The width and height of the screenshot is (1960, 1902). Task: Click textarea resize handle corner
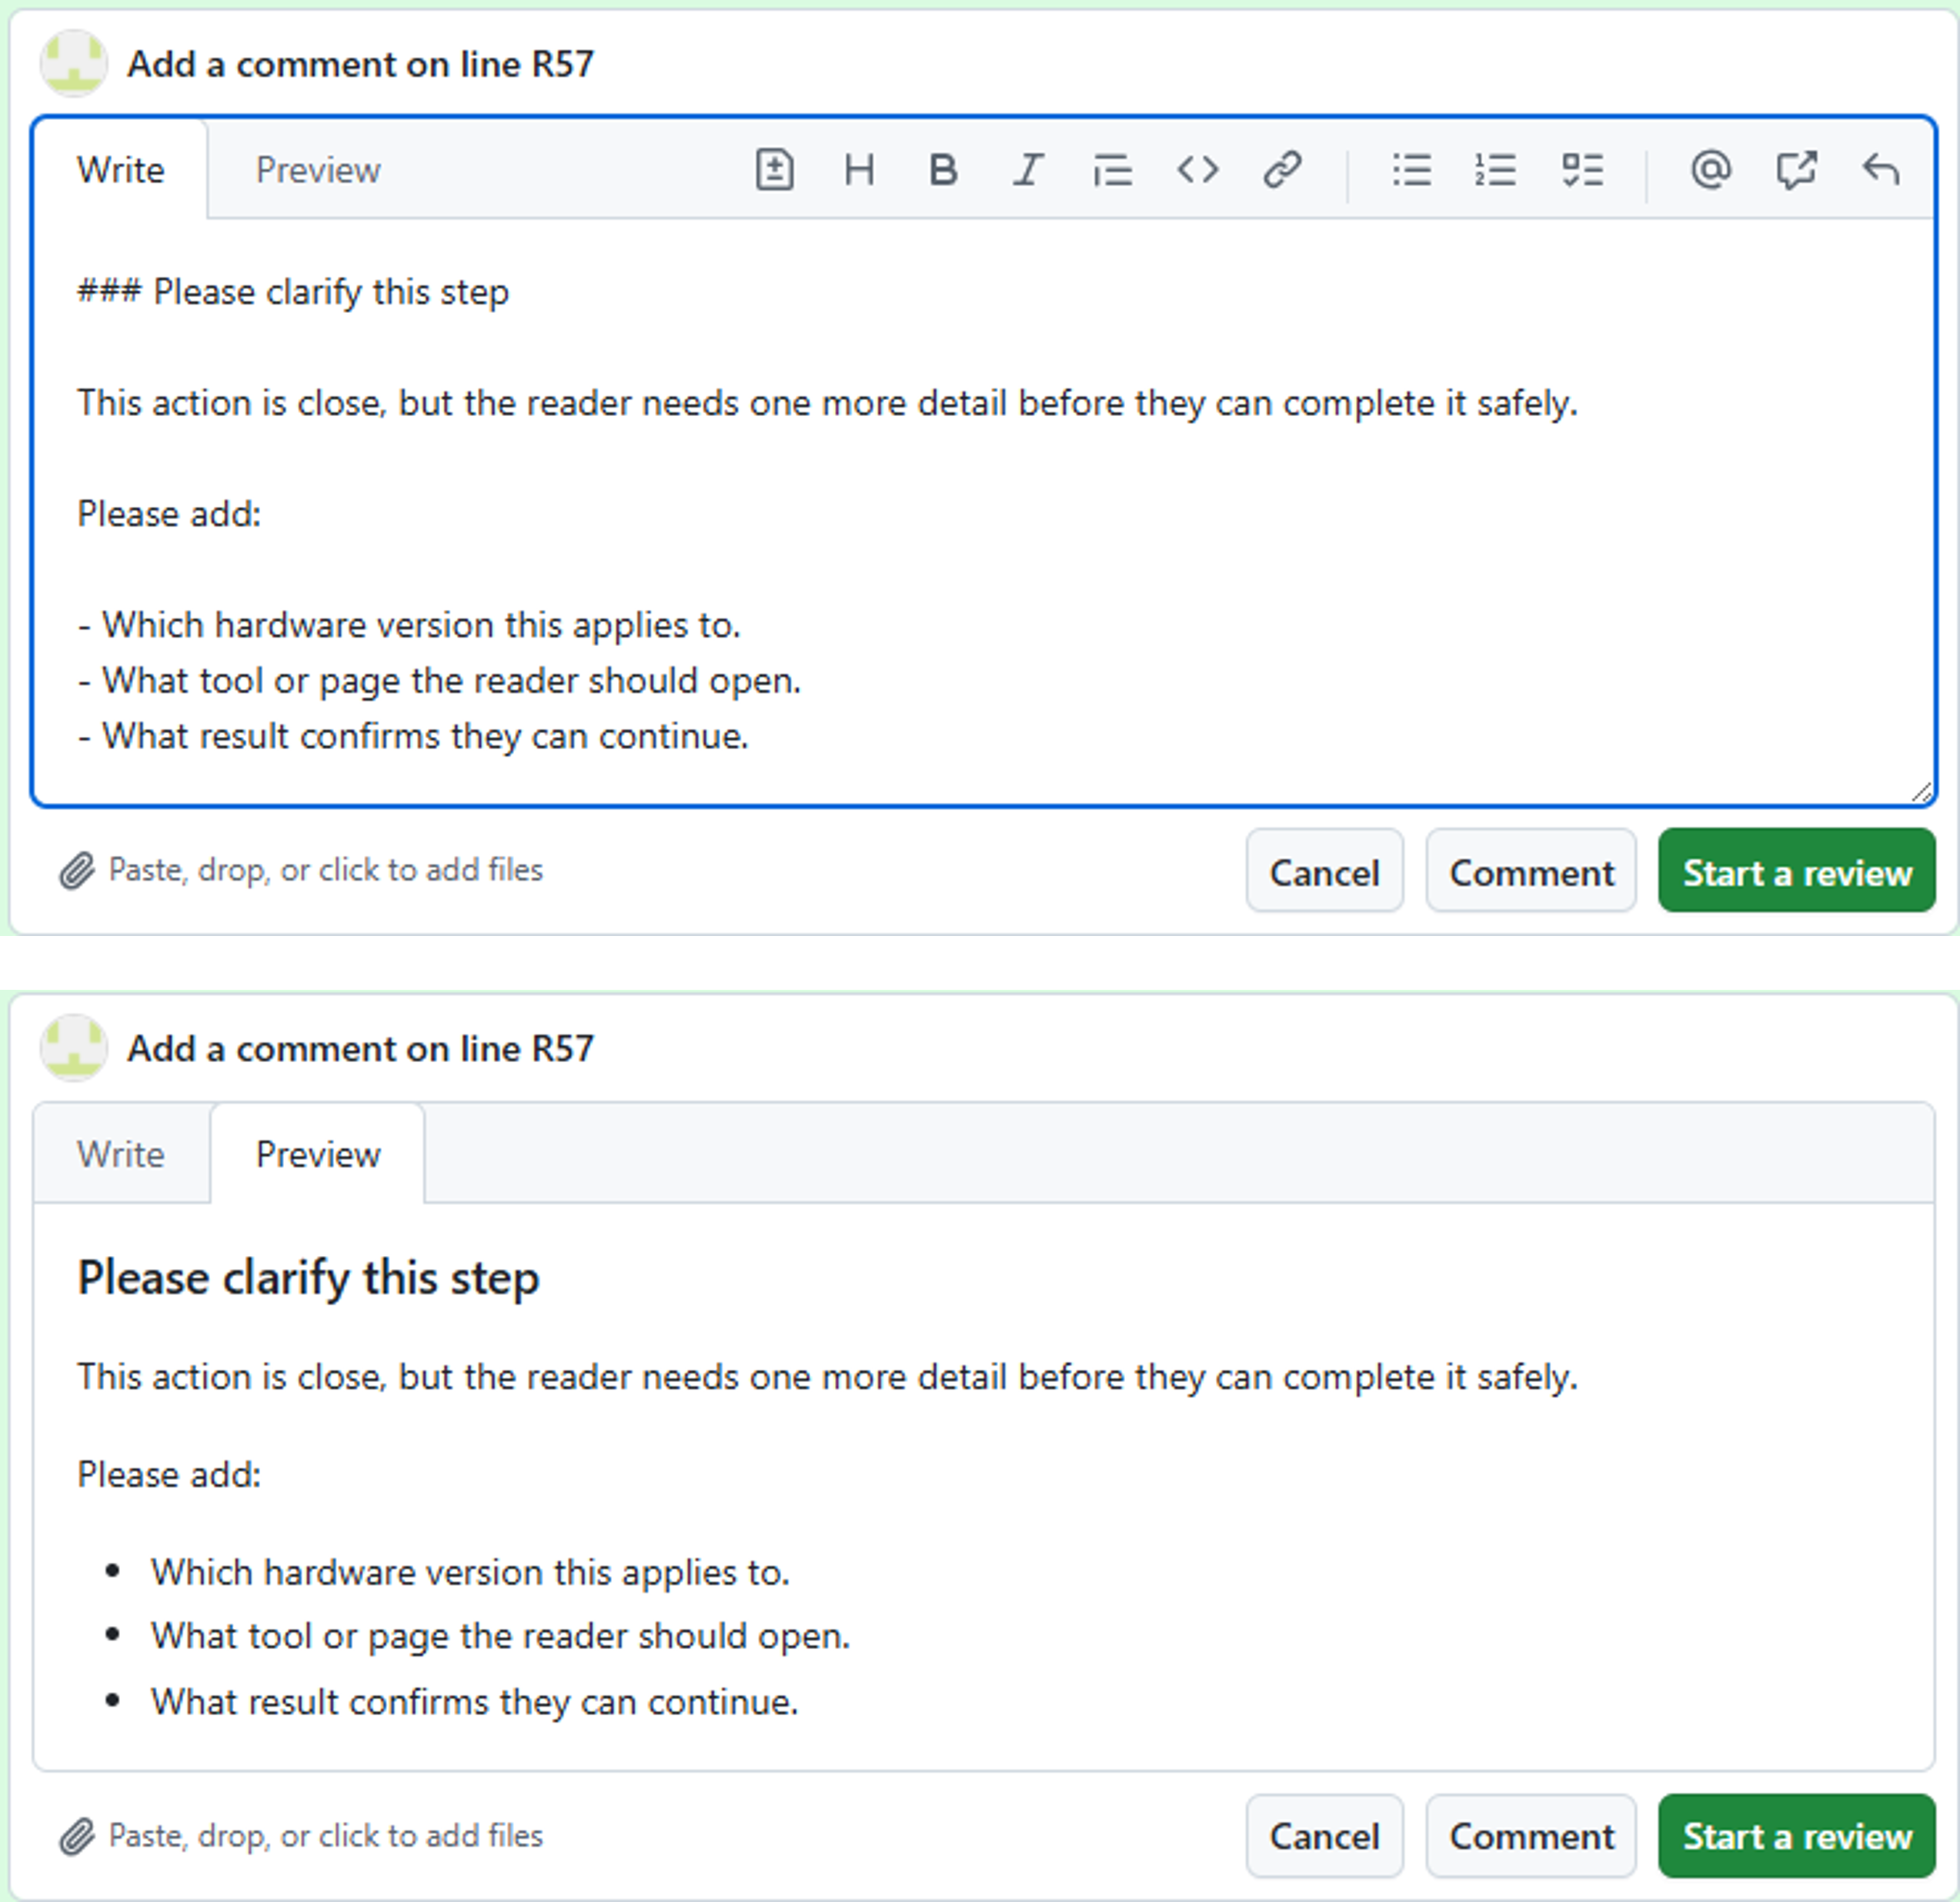tap(1921, 793)
